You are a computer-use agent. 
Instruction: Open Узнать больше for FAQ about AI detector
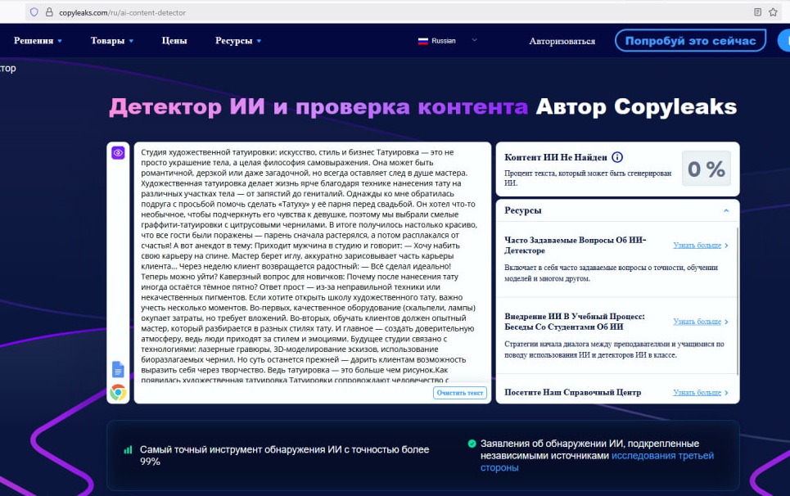coord(700,246)
